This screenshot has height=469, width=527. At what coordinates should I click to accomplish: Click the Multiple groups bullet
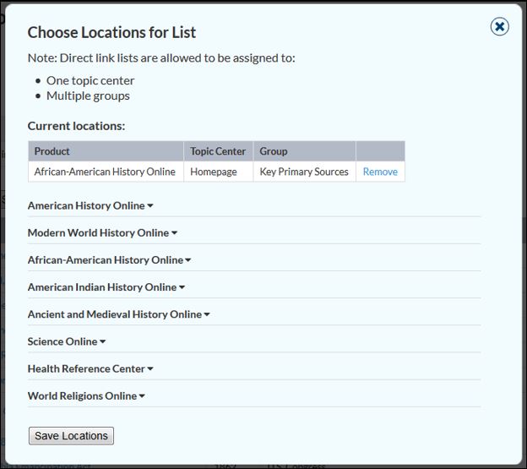[88, 95]
